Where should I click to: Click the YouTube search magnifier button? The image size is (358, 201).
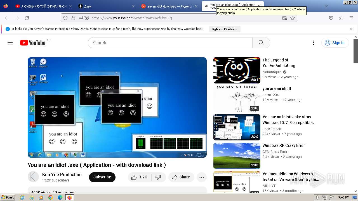pos(261,43)
